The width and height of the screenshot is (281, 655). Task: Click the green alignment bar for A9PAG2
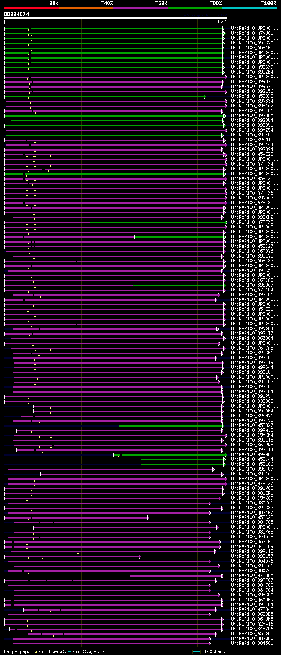[169, 455]
